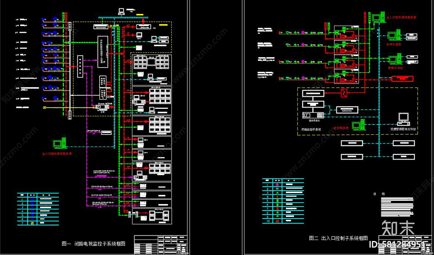Select the upper keypad controller symbol

(x=103, y=81)
